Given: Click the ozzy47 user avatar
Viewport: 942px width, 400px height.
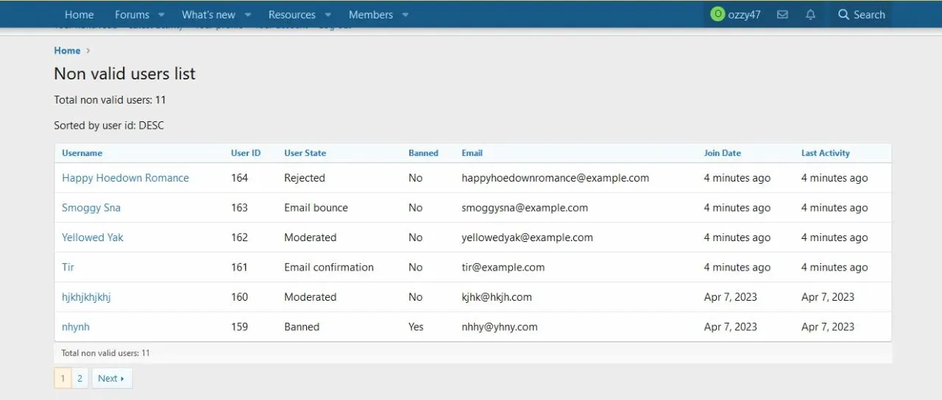Looking at the screenshot, I should pos(718,14).
